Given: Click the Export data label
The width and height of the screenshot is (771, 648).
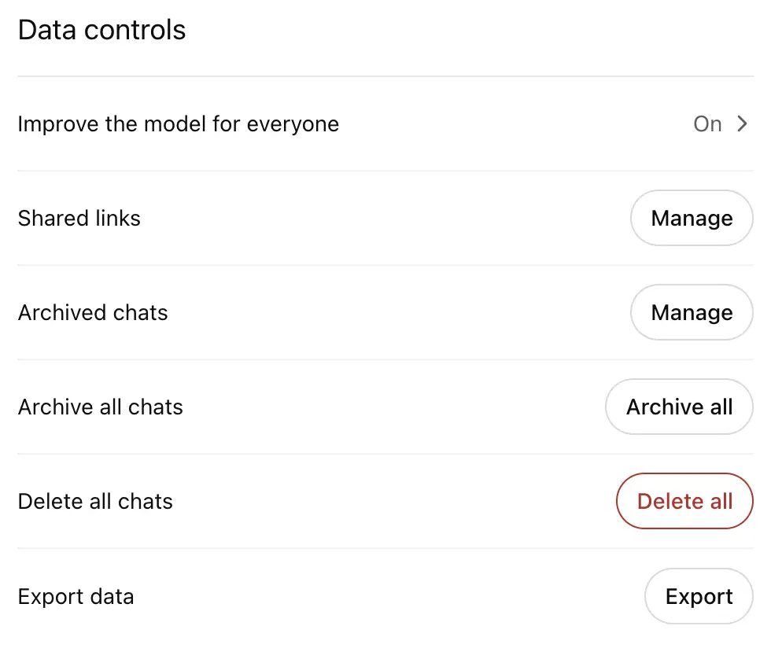Looking at the screenshot, I should [x=76, y=596].
